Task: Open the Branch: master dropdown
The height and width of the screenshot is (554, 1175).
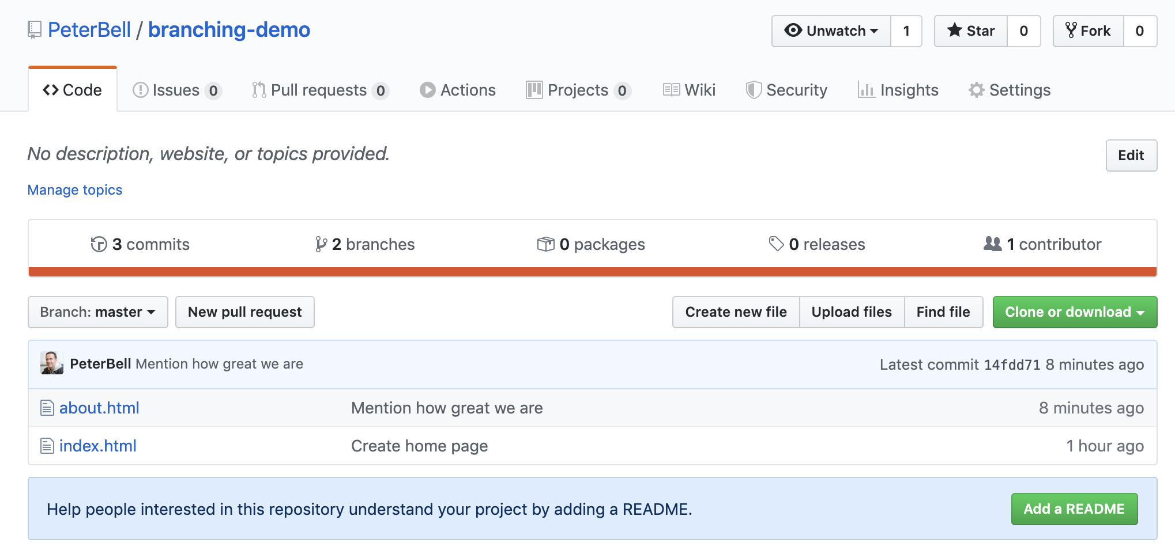Action: (x=98, y=312)
